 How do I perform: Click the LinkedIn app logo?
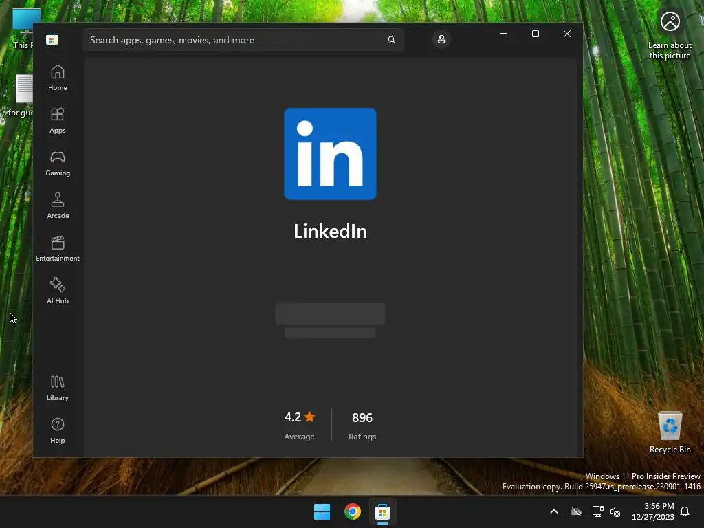pos(330,153)
